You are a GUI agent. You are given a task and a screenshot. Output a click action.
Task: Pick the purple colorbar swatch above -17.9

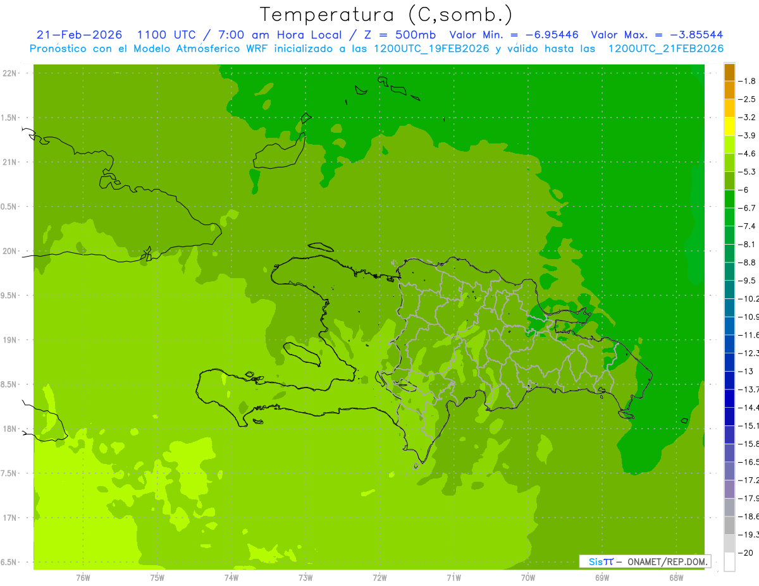click(x=729, y=489)
